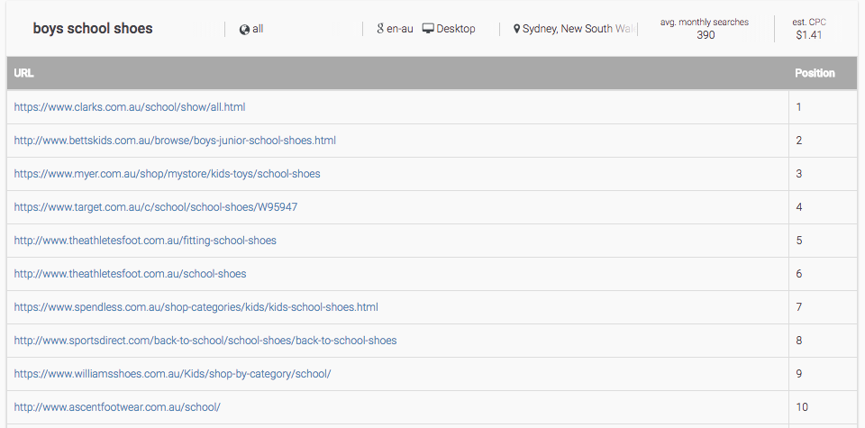The height and width of the screenshot is (428, 865).
Task: Open the ascentfootwear.com.au school link
Action: click(117, 407)
